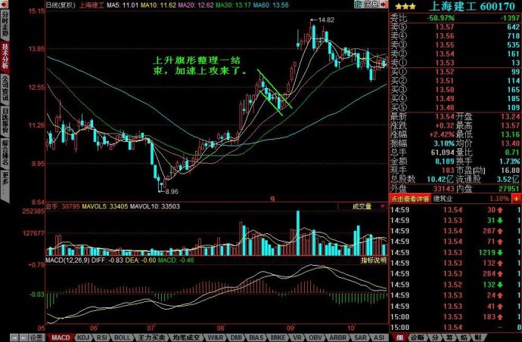The width and height of the screenshot is (522, 342).
Task: Switch to RSI indicator tab
Action: pyautogui.click(x=101, y=338)
